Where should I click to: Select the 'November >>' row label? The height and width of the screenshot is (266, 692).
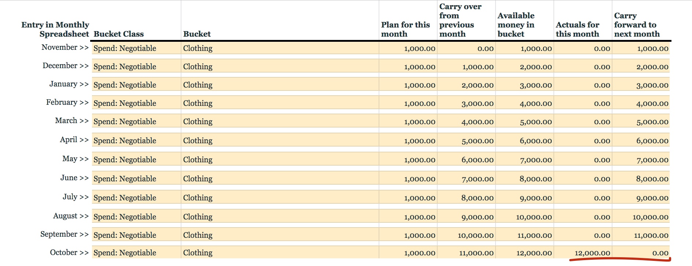tap(65, 47)
